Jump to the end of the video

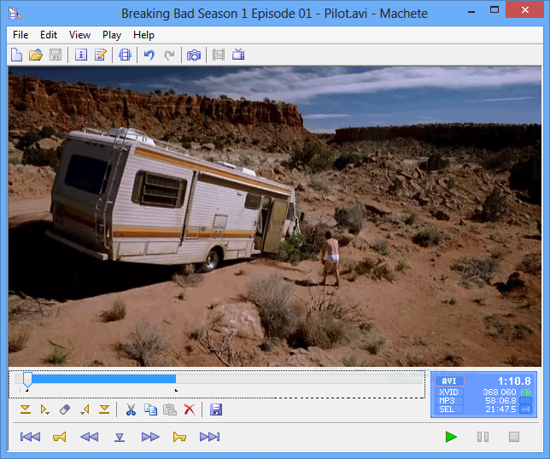(x=209, y=437)
